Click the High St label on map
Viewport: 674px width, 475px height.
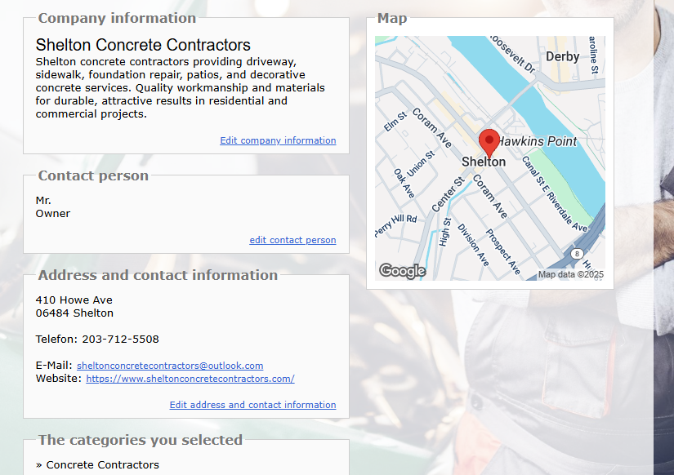445,233
